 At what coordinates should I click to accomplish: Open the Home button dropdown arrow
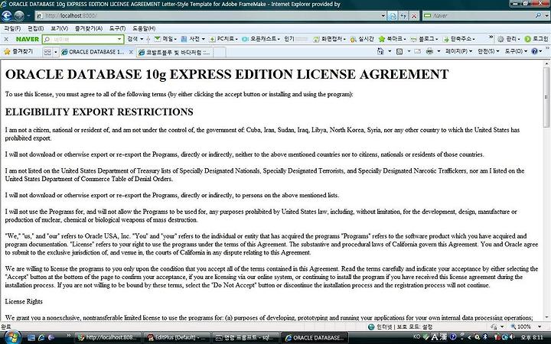(390, 51)
